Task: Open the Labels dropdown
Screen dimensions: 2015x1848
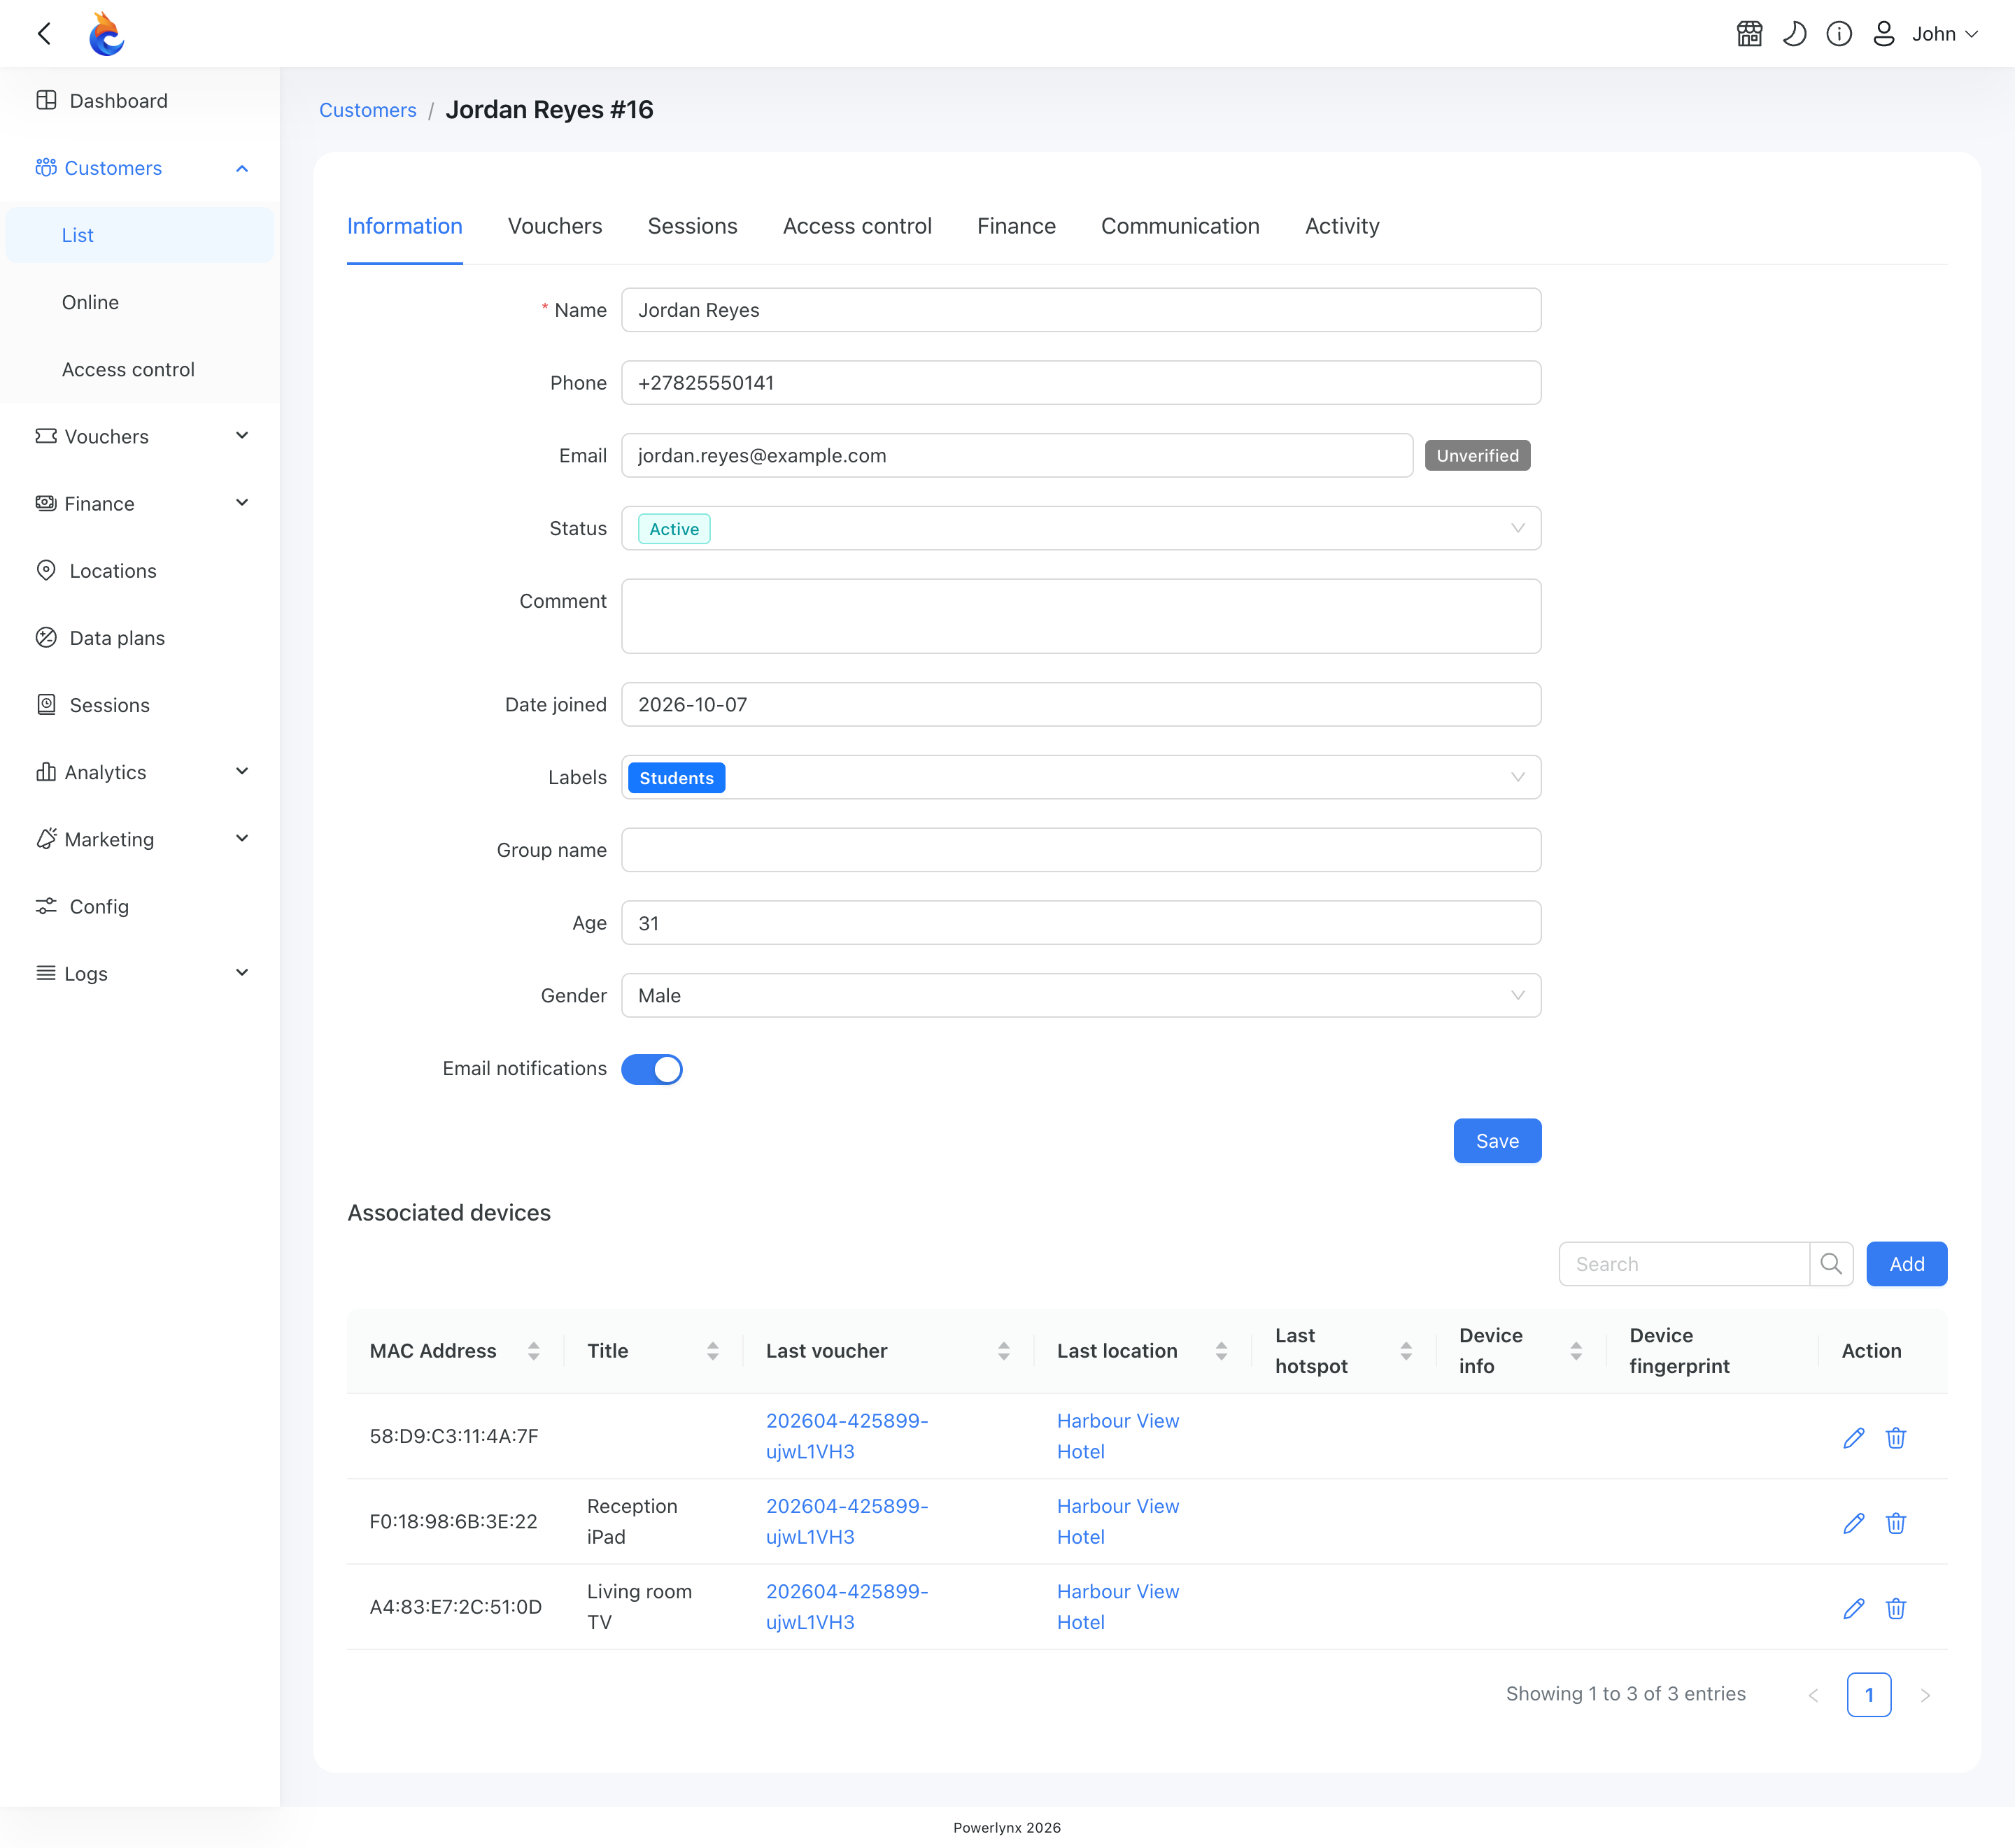Action: tap(1081, 777)
